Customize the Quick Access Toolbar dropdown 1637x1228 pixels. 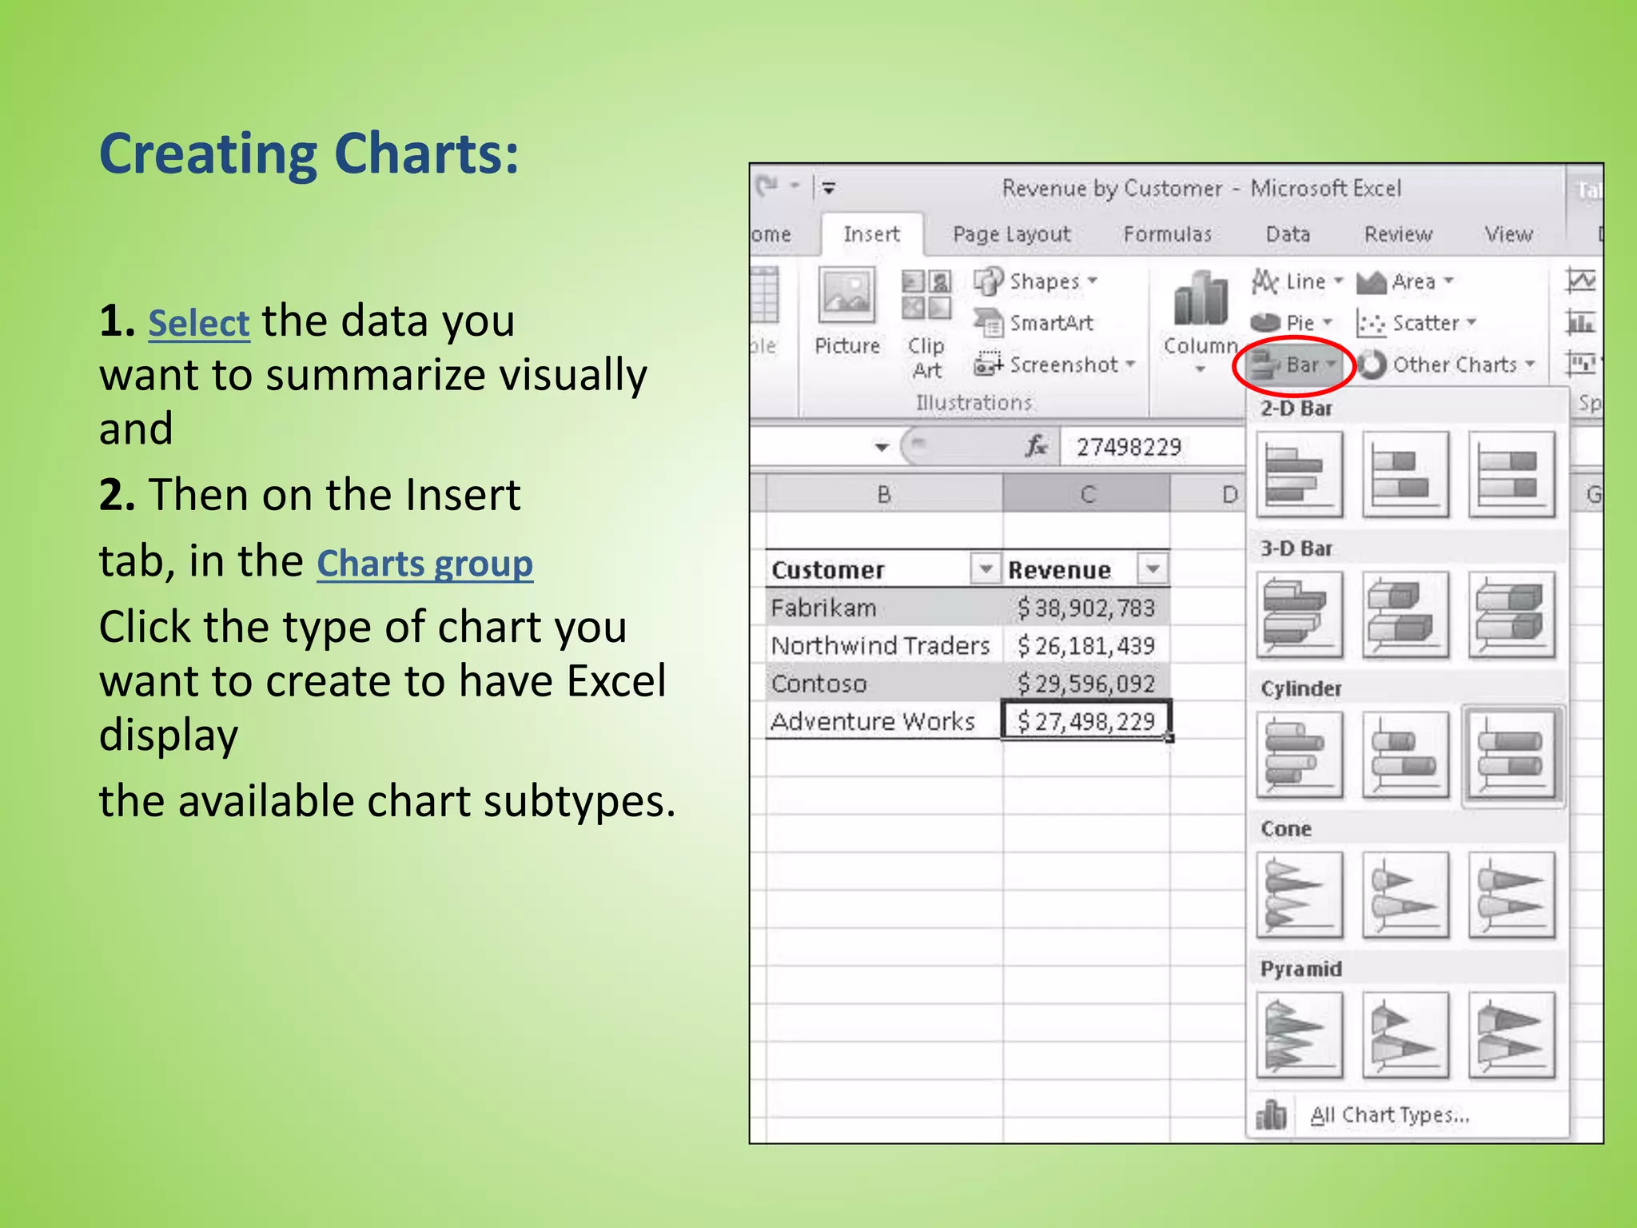click(x=829, y=188)
